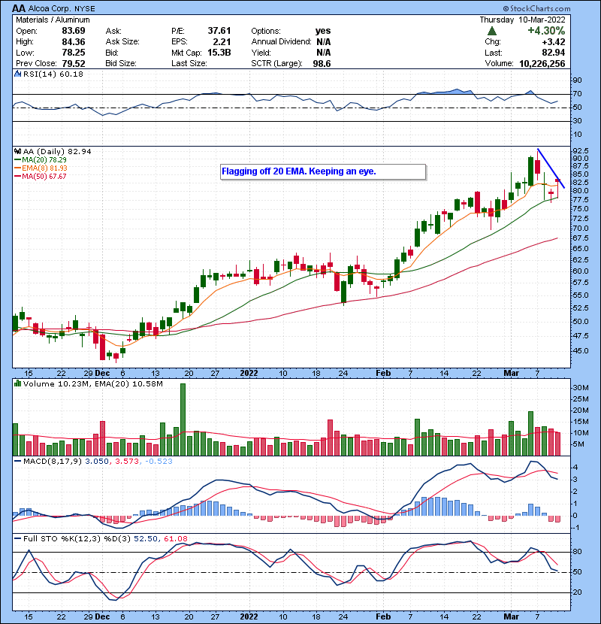Viewport: 601px width, 624px height.
Task: Click the Options value 'yes'
Action: [x=323, y=31]
